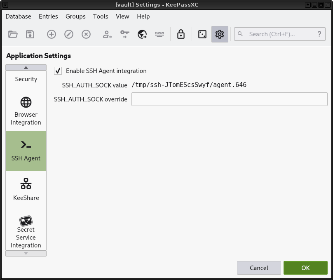Click the search help question mark

[x=319, y=34]
